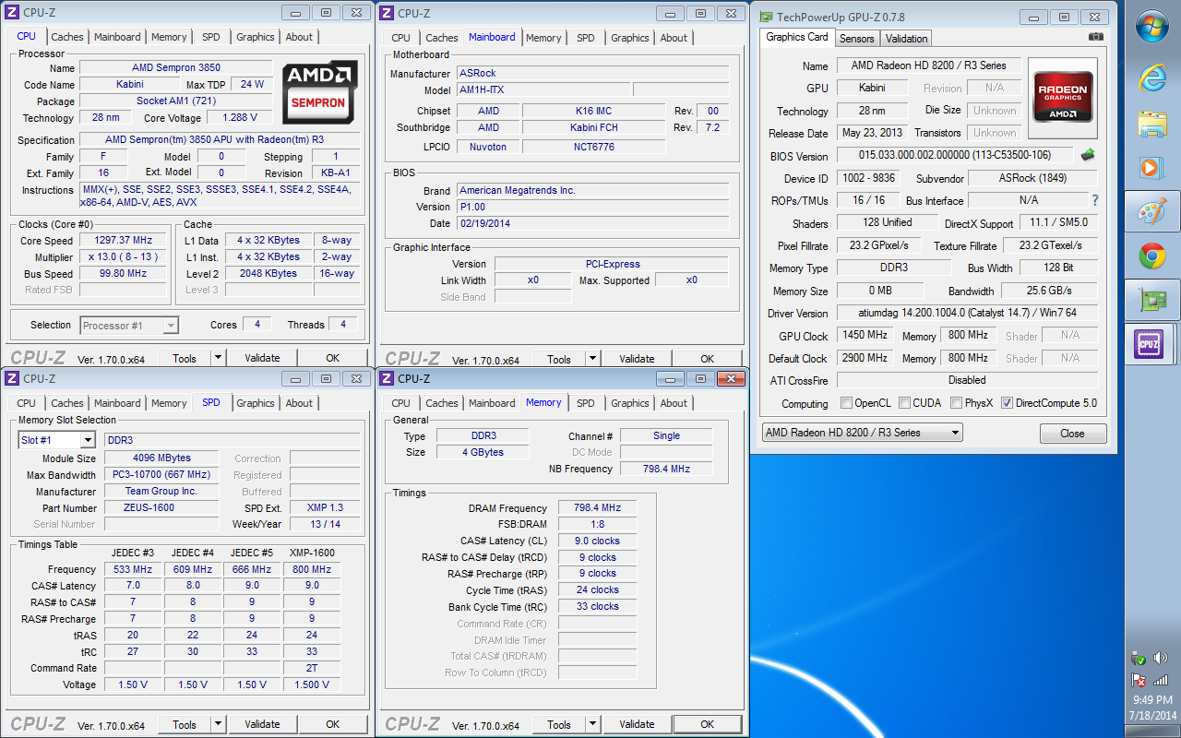
Task: Enable the OpenCL checkbox in GPU-Z
Action: point(846,403)
